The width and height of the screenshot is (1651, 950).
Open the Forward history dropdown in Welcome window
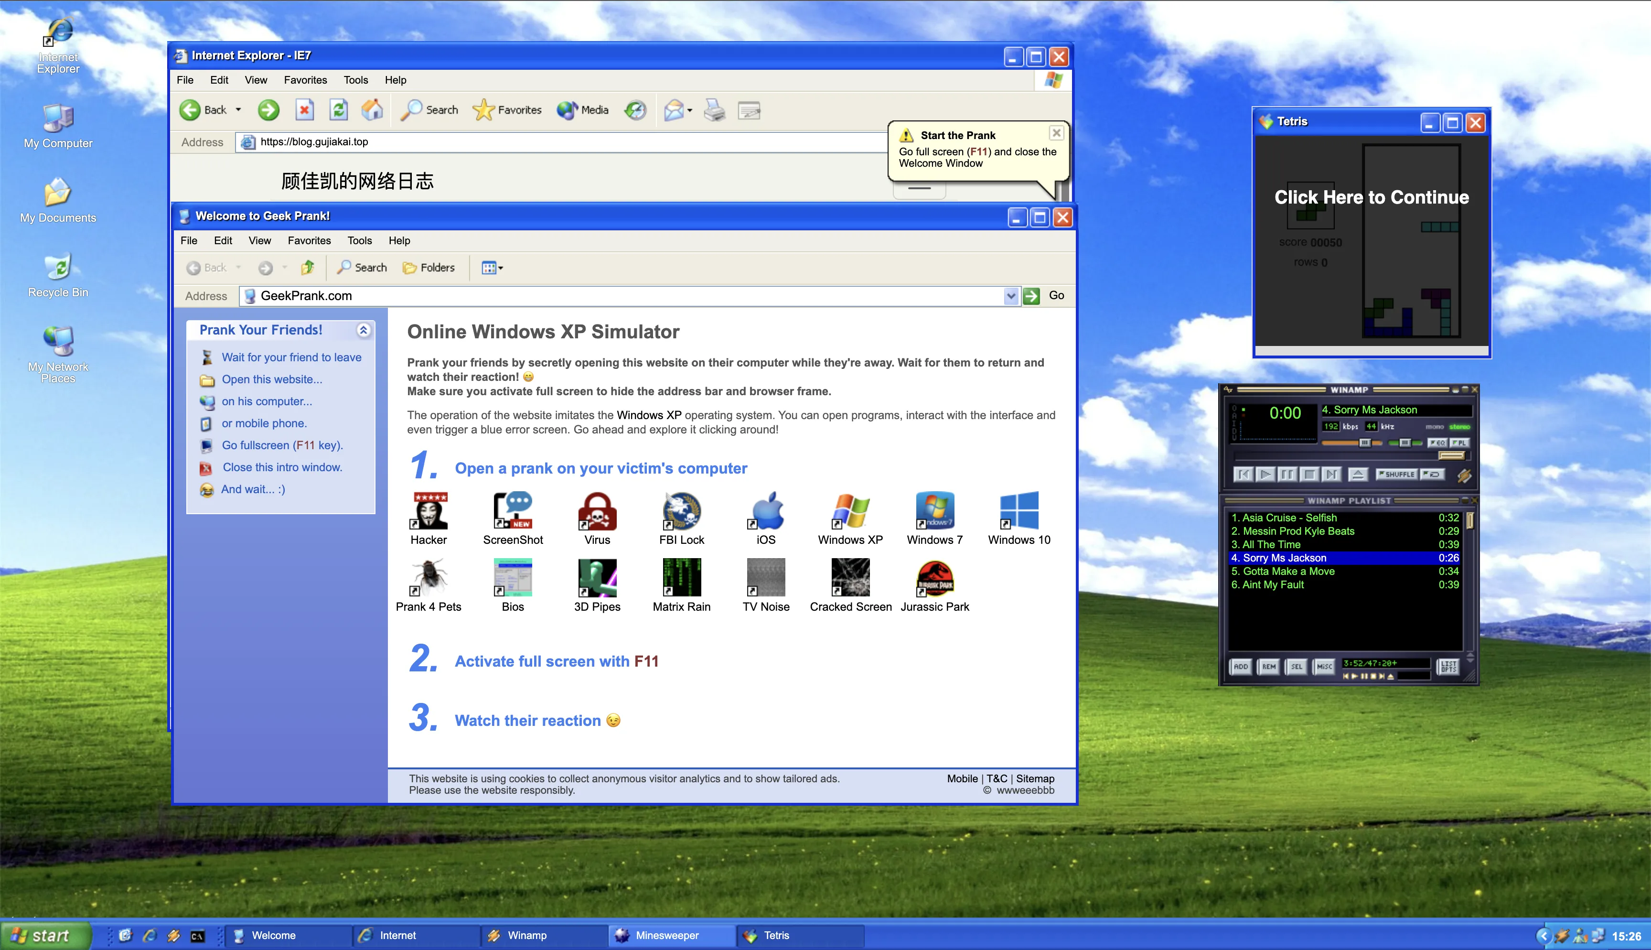(284, 268)
